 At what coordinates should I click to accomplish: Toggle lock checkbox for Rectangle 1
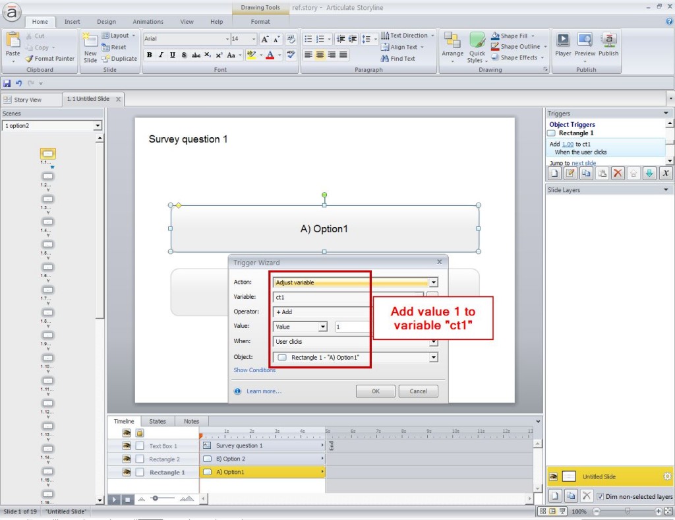[x=140, y=472]
